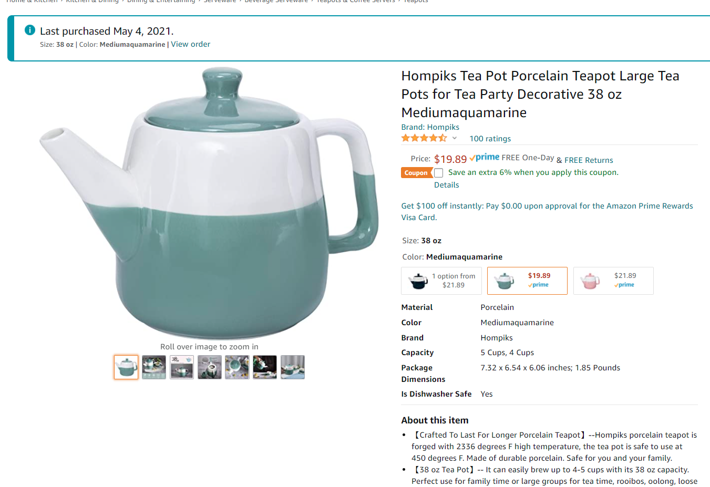Open coupon Details link
This screenshot has width=710, height=487.
(x=446, y=185)
